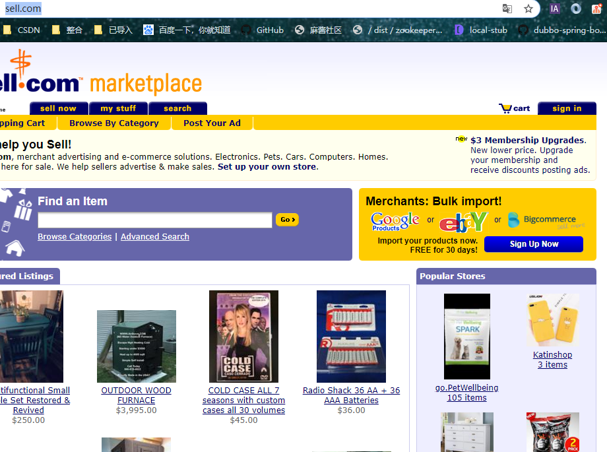The image size is (607, 452).
Task: Click the eBay logo
Action: [x=464, y=222]
